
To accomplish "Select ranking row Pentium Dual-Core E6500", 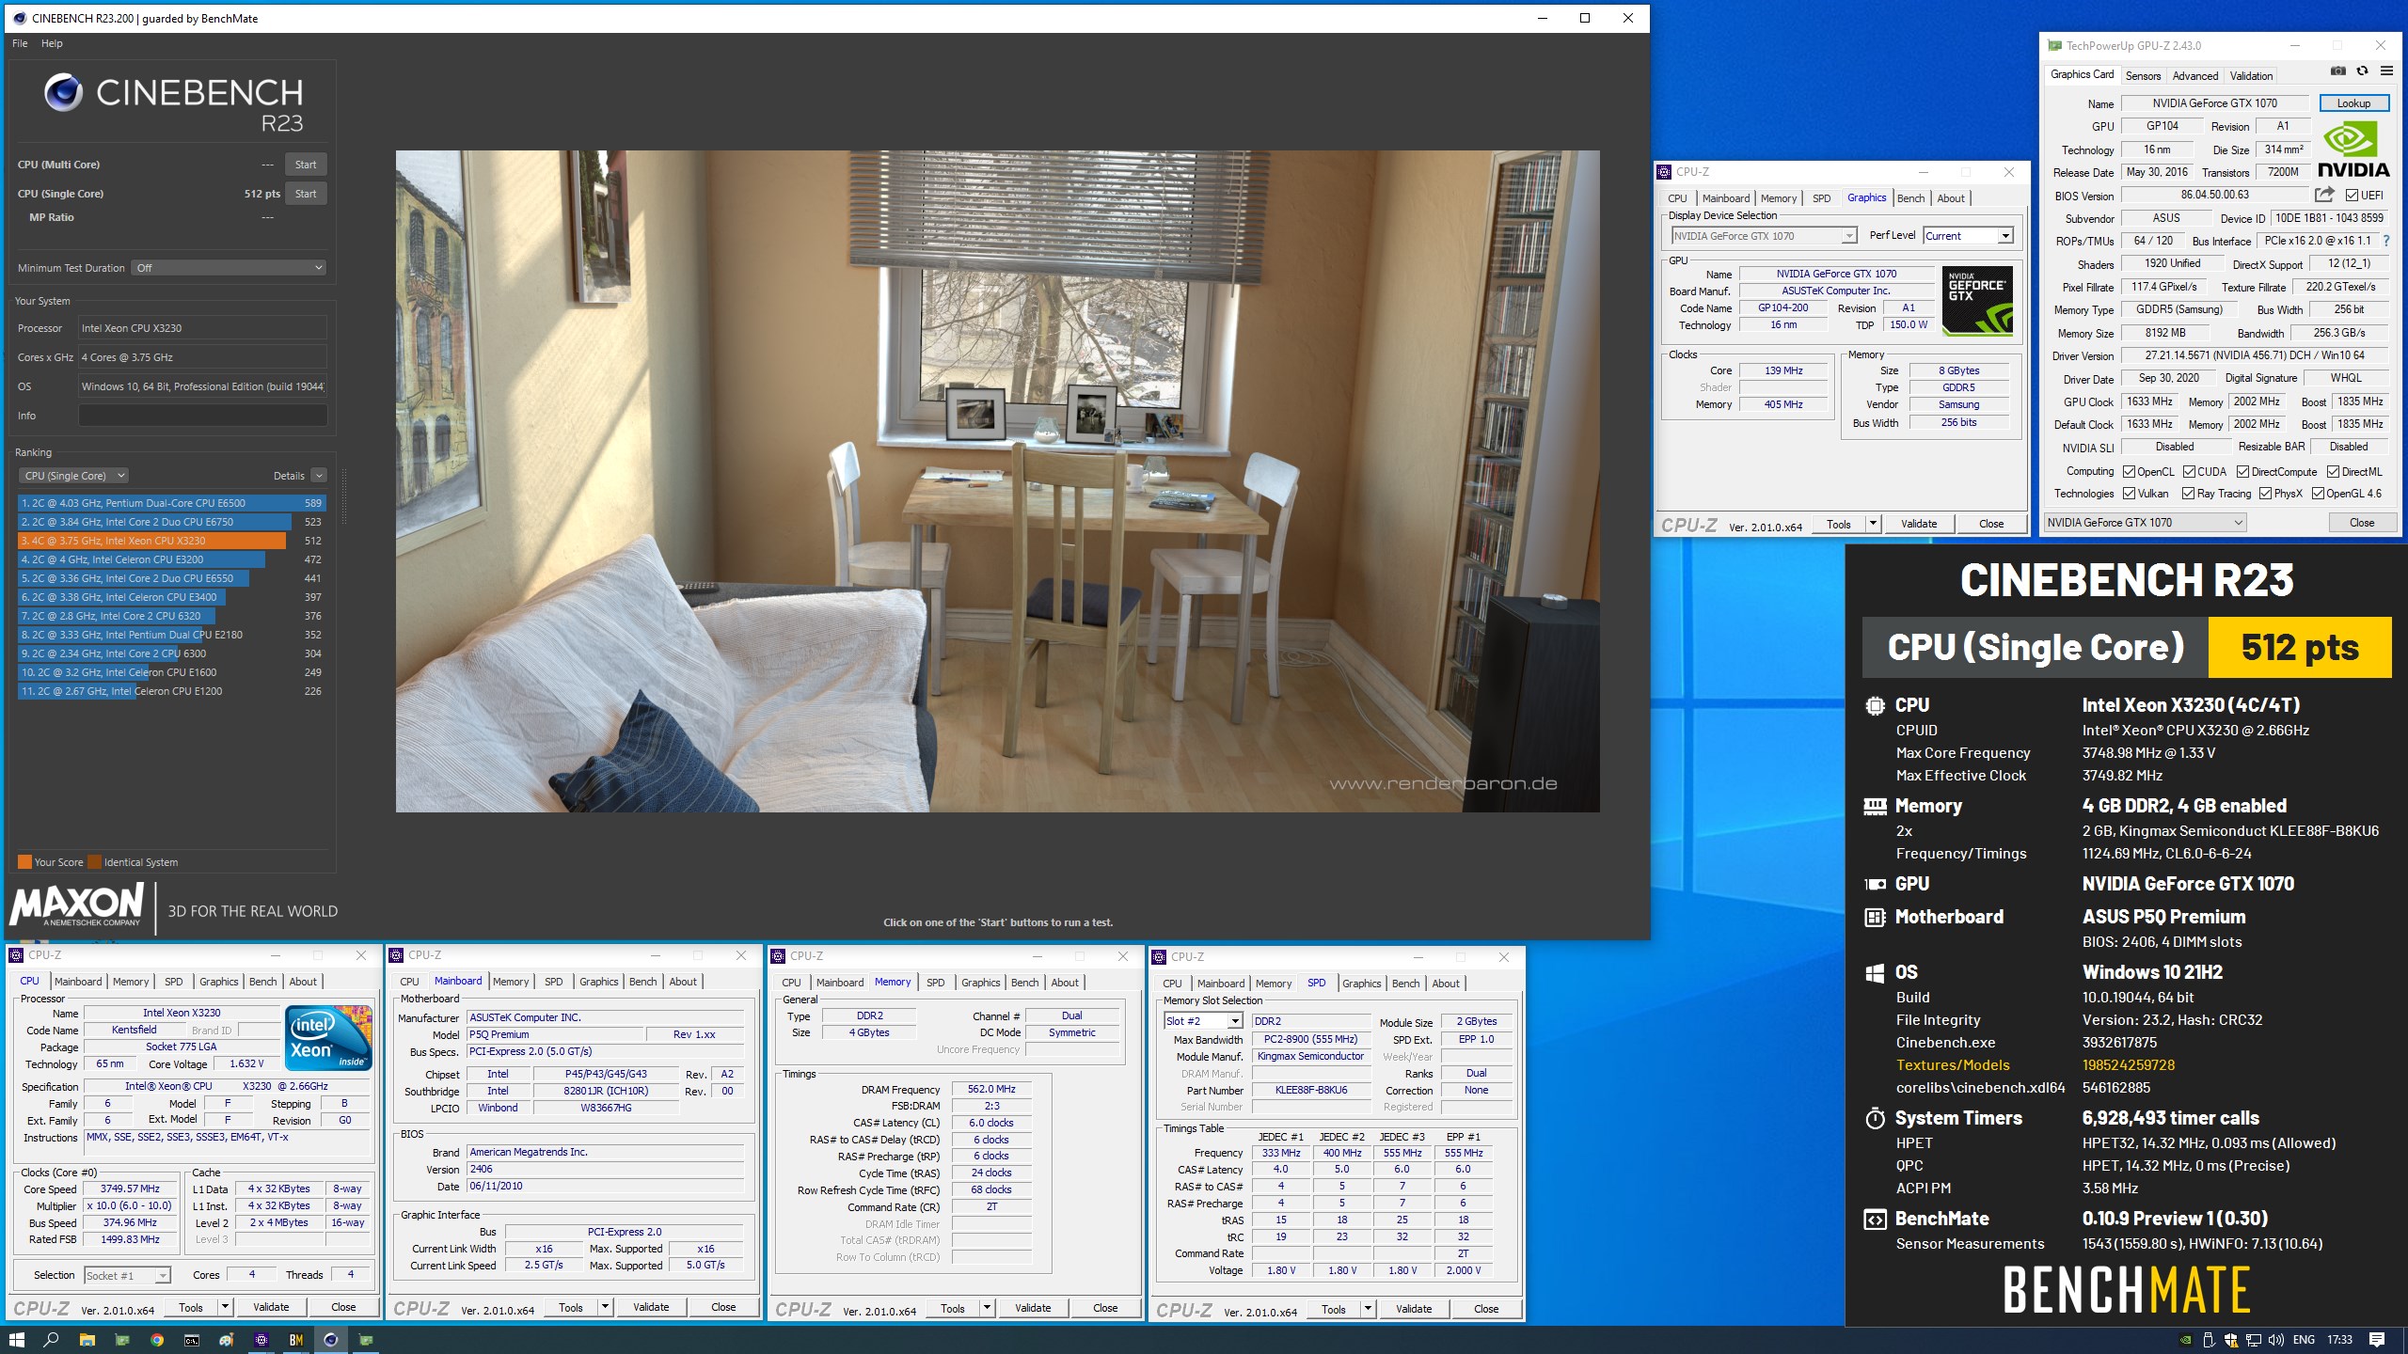I will pyautogui.click(x=171, y=503).
